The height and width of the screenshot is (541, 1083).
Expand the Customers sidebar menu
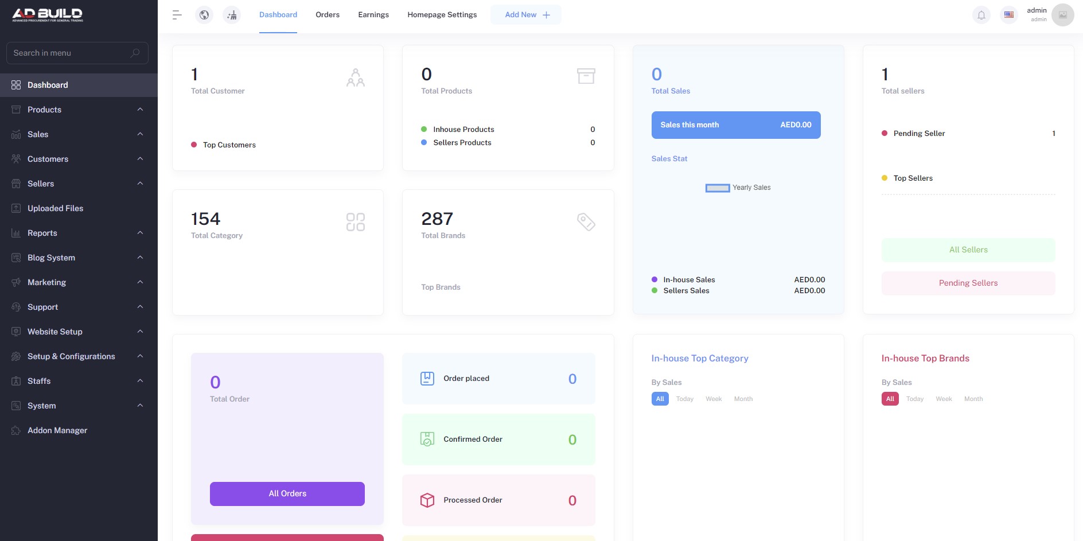click(x=79, y=159)
